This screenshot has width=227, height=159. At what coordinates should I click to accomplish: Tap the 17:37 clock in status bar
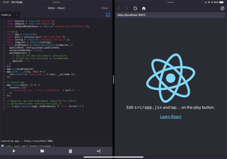coord(6,2)
